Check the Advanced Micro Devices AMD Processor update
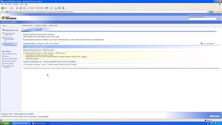Viewport: 222px width, 125px height. click(24, 53)
